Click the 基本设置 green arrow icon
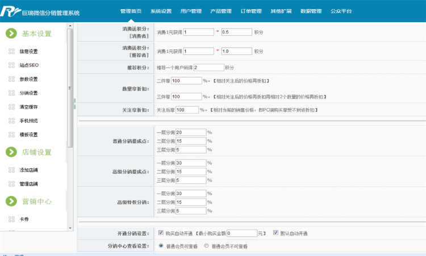Viewport: 426px width, 256px height. (x=11, y=34)
